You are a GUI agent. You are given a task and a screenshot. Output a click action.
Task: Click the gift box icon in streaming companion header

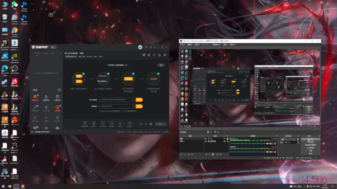pyautogui.click(x=144, y=55)
